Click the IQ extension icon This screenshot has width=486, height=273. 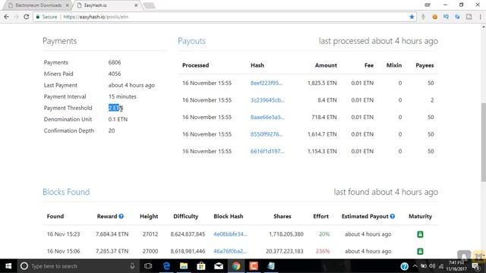click(446, 17)
